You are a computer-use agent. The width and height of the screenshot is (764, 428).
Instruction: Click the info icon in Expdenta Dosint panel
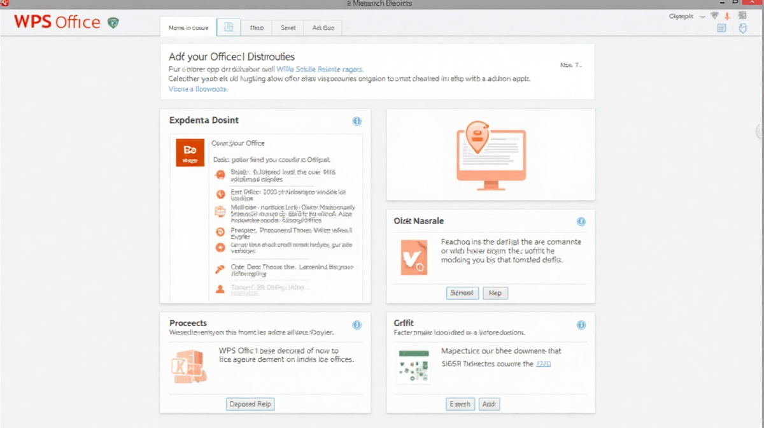point(357,121)
